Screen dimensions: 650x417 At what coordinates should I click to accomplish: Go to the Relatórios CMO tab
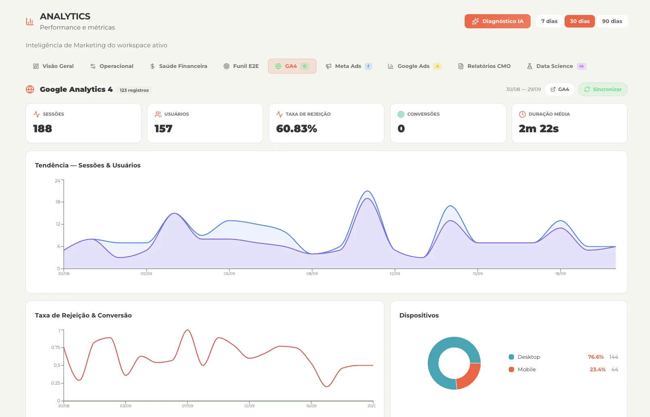484,66
